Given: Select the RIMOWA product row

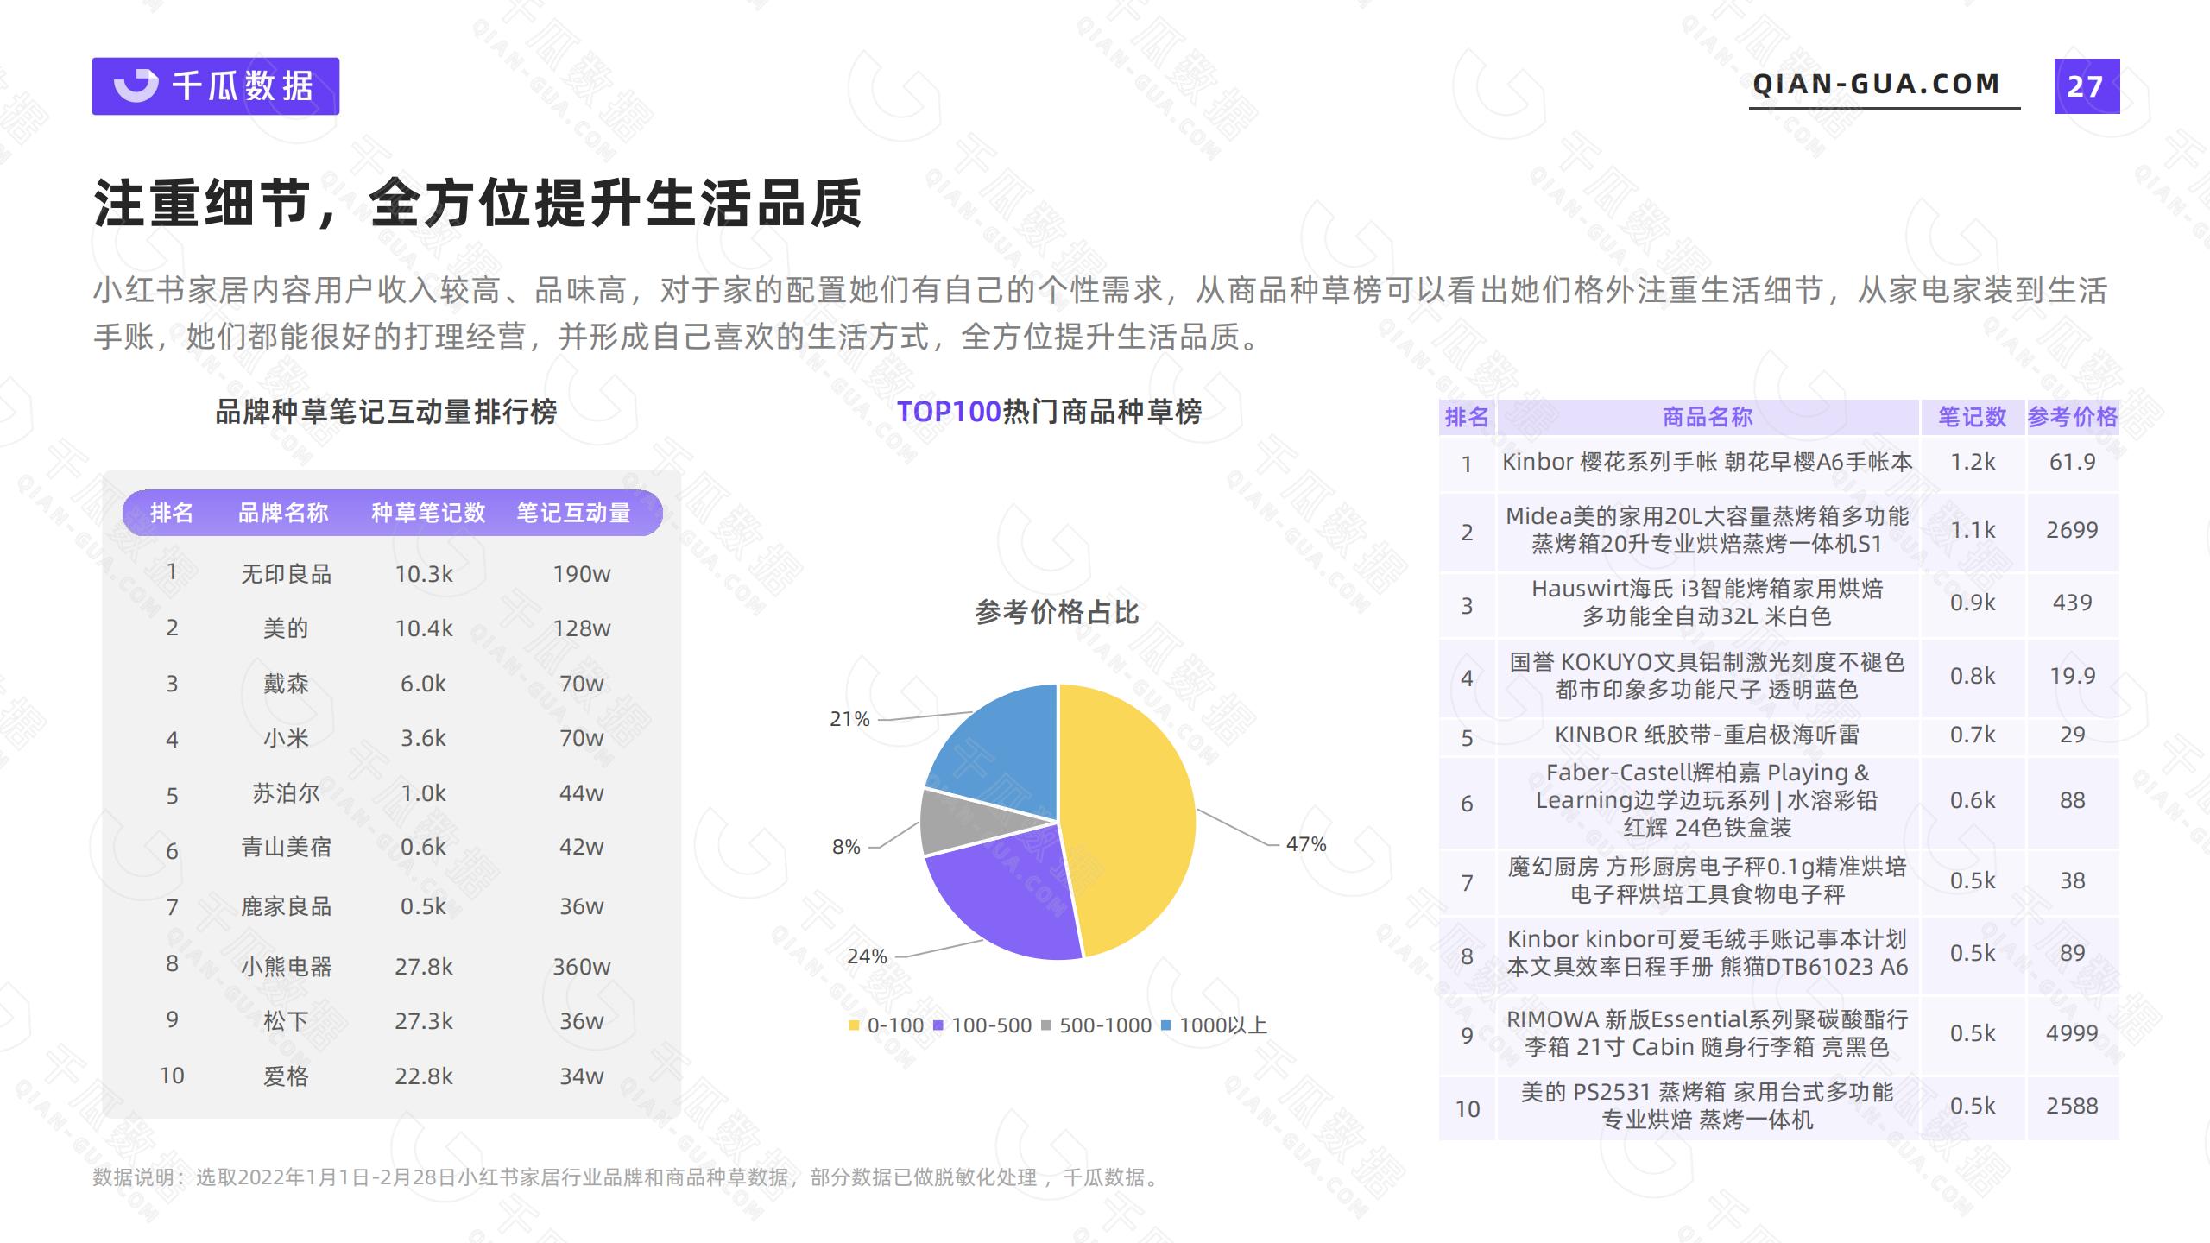Looking at the screenshot, I should pyautogui.click(x=1707, y=1033).
